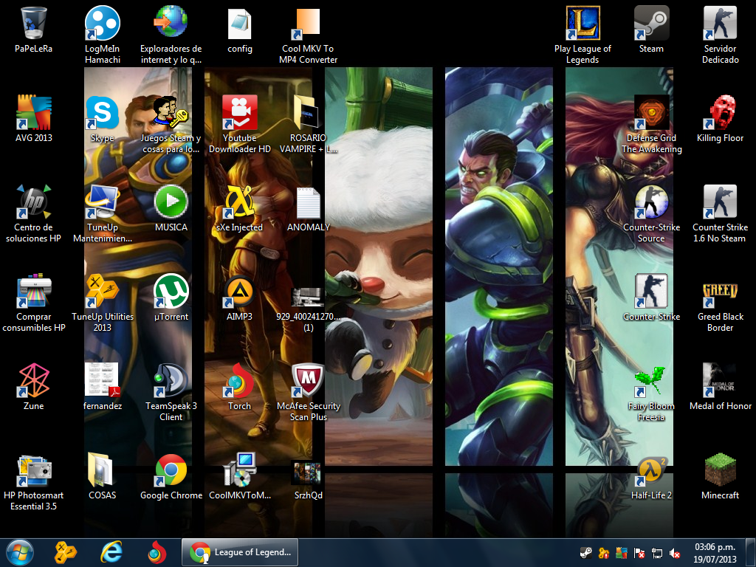Click Torch browser taskbar icon

pos(157,552)
